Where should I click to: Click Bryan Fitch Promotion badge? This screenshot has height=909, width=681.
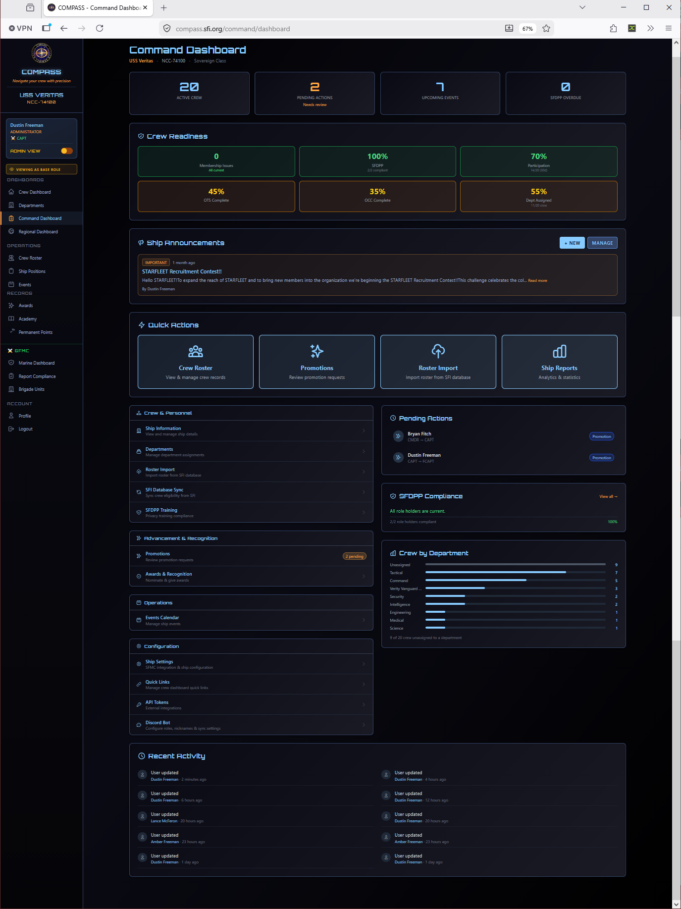[602, 436]
